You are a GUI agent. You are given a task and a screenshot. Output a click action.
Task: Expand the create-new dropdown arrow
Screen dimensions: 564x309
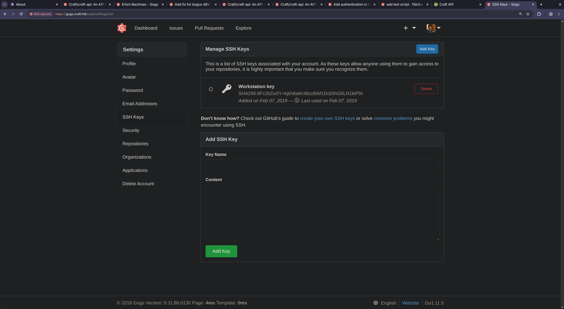[x=414, y=28]
